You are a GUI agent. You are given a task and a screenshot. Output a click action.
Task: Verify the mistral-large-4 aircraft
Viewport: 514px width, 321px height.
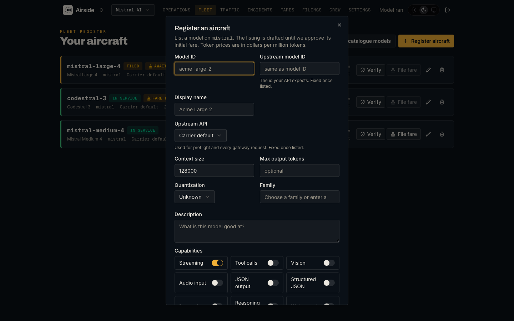pos(371,70)
